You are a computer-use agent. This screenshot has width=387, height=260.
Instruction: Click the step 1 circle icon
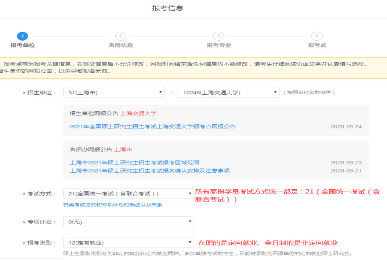pos(22,36)
